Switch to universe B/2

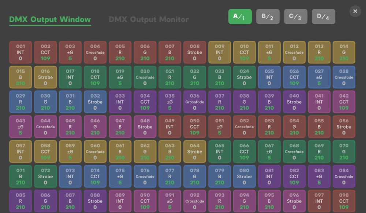[268, 16]
